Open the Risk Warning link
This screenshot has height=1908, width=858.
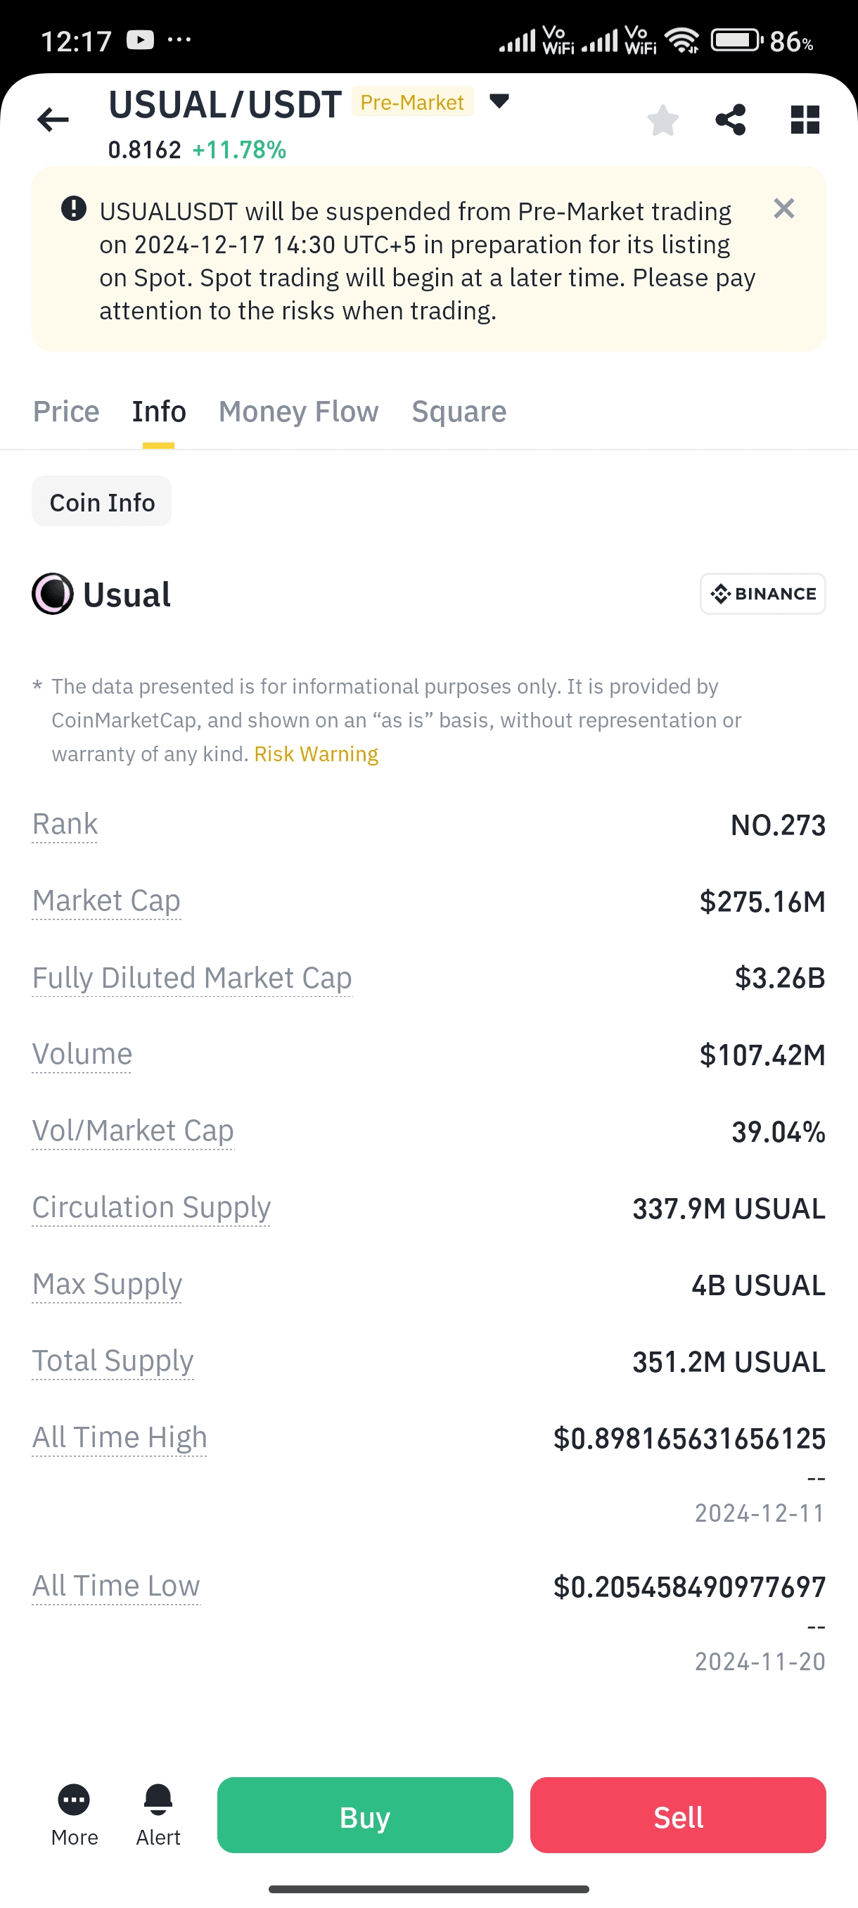coord(316,754)
